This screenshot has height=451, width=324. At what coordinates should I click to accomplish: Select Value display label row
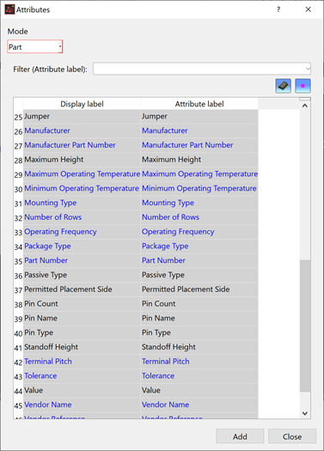[82, 390]
